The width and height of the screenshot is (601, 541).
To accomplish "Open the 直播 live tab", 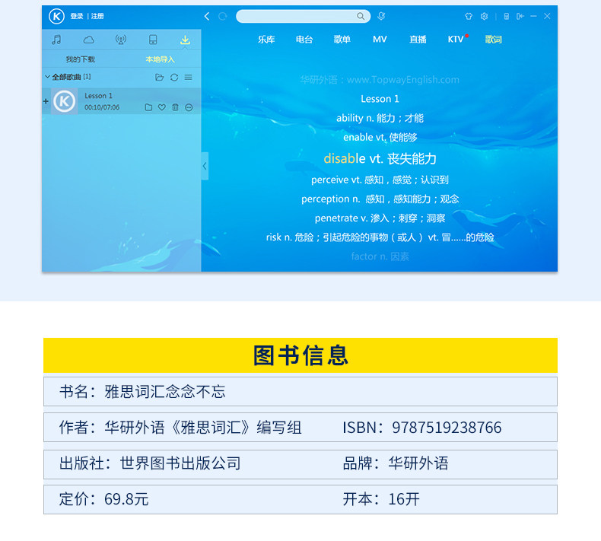I will (418, 39).
